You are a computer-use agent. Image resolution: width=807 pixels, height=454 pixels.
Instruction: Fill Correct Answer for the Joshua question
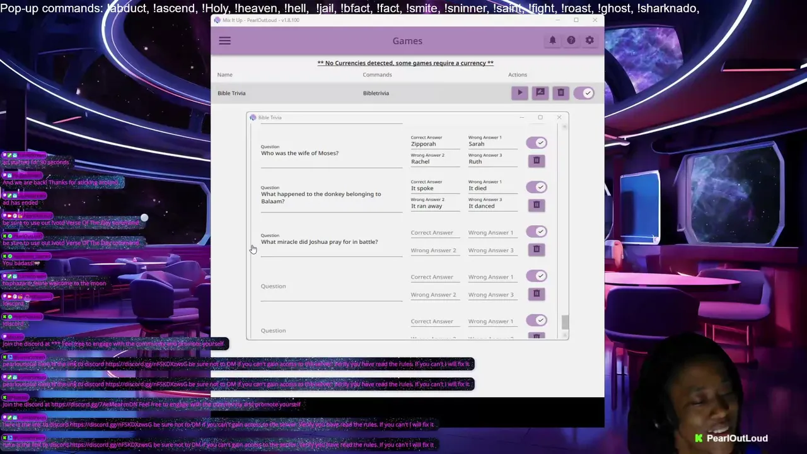(x=435, y=233)
